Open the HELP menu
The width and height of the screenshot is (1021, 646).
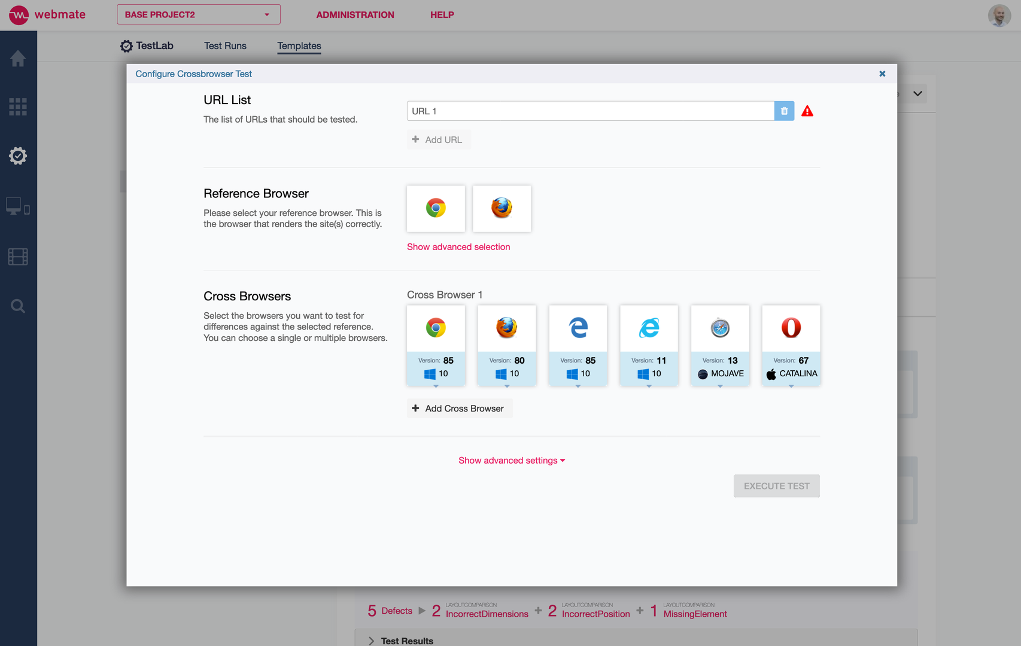coord(442,15)
